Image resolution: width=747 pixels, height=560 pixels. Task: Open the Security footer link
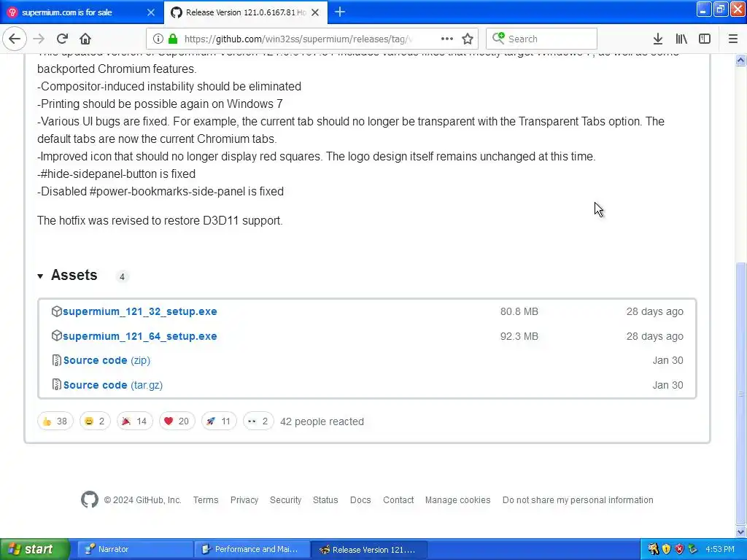pos(286,500)
